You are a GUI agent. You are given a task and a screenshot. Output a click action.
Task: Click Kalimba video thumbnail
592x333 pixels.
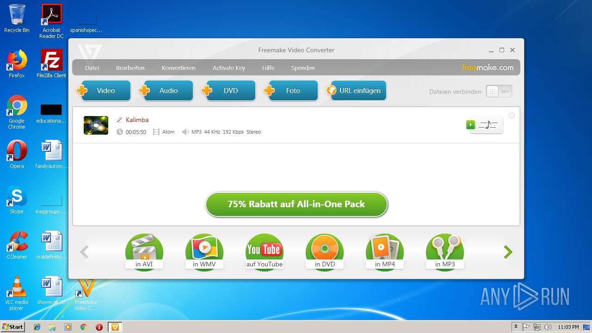pos(96,125)
